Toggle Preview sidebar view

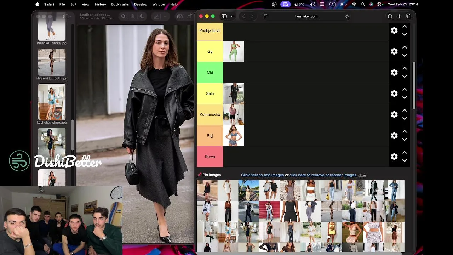coord(65,16)
